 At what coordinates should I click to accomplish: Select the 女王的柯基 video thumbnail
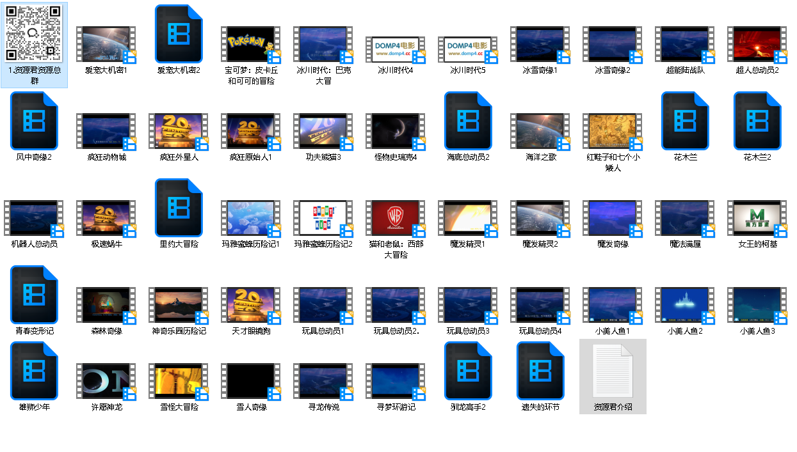click(x=757, y=218)
